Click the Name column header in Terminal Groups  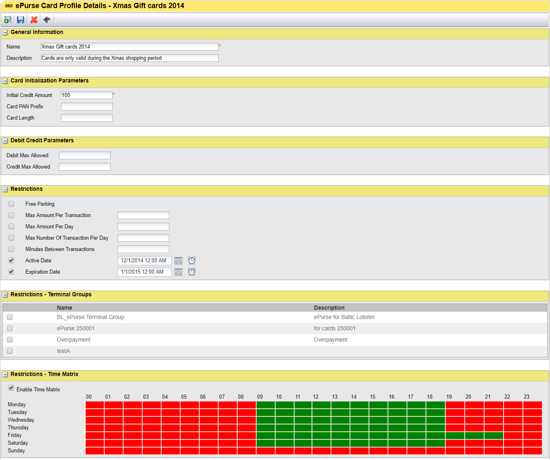pyautogui.click(x=65, y=308)
